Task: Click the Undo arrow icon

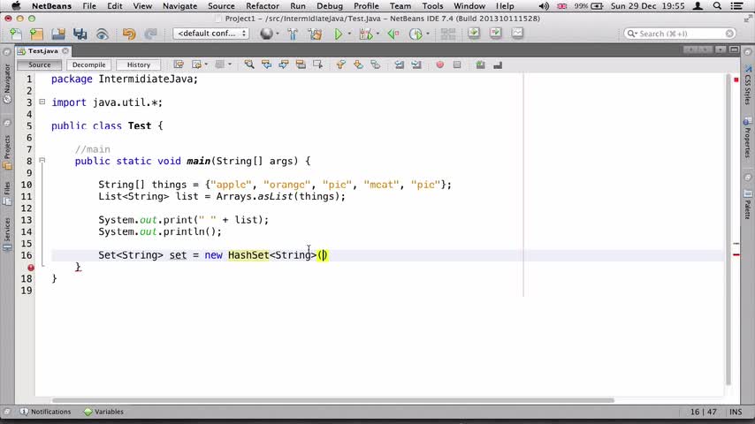Action: click(128, 34)
